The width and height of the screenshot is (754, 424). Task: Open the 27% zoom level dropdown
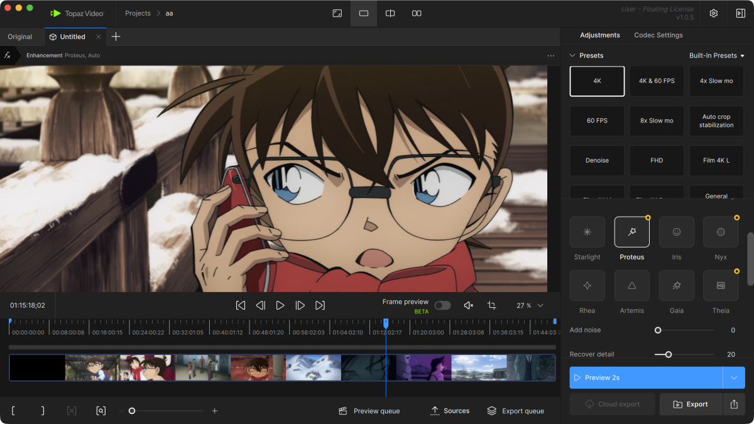pyautogui.click(x=530, y=305)
